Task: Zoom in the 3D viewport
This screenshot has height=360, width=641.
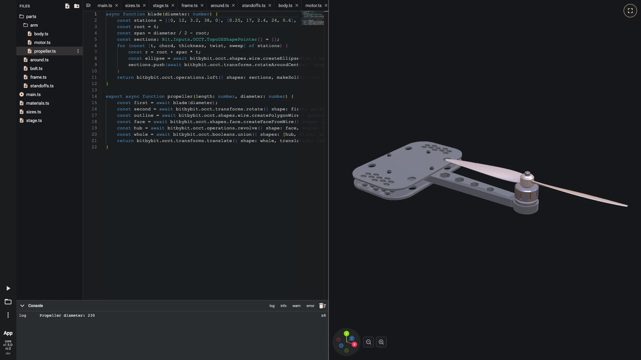Action: click(x=381, y=342)
